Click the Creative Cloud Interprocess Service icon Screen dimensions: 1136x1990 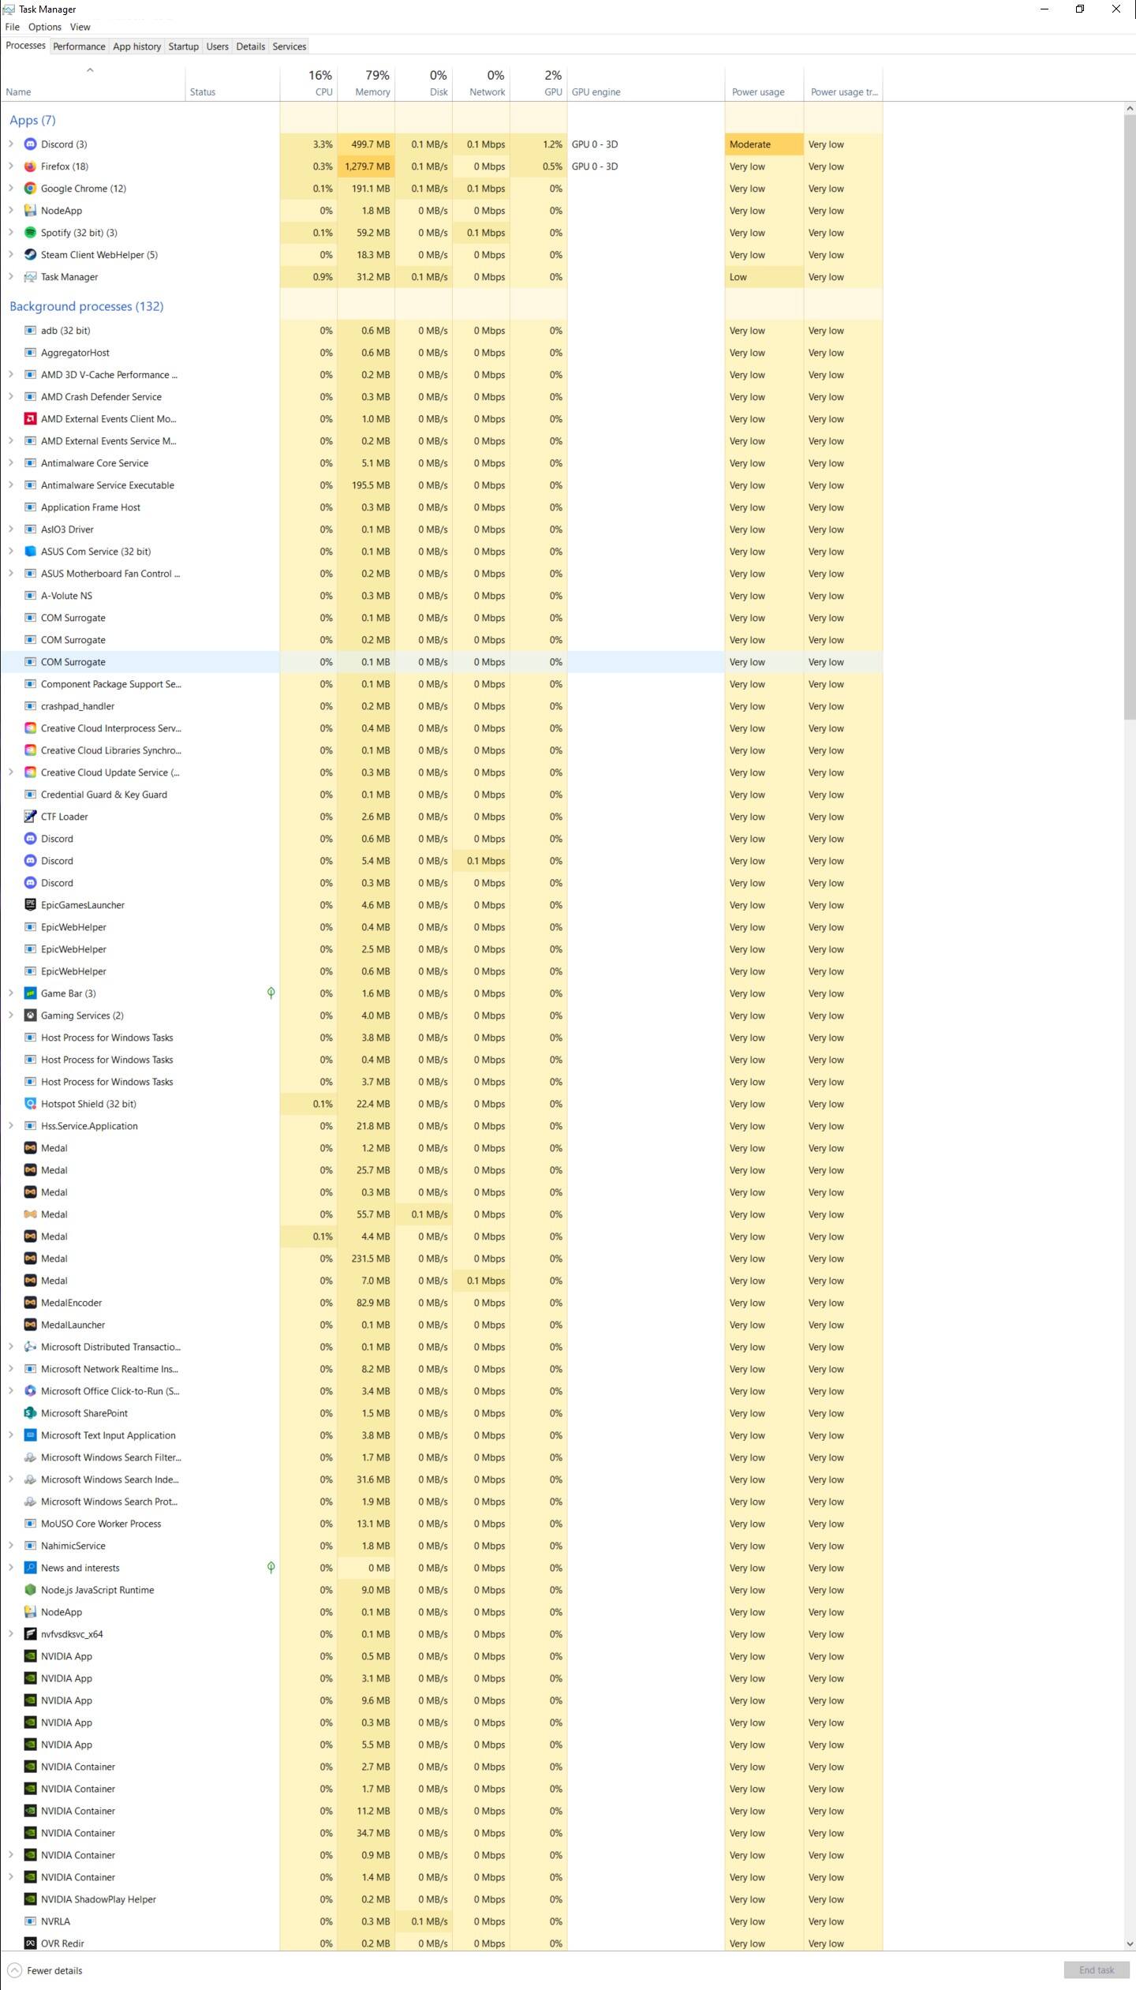(30, 728)
